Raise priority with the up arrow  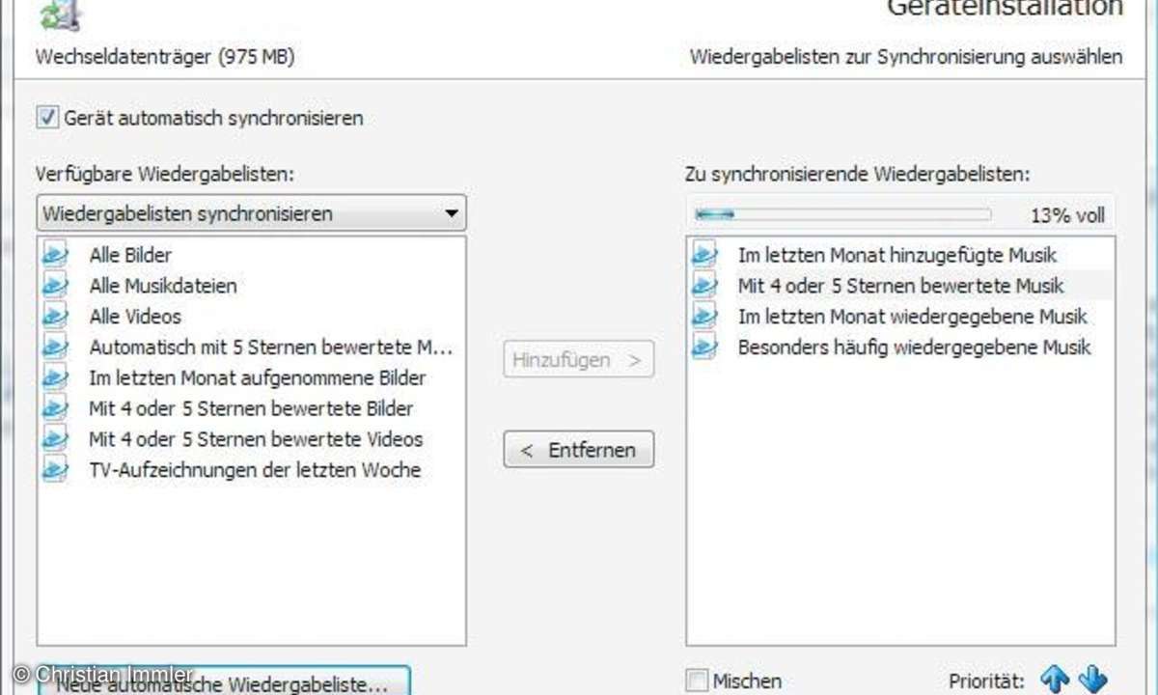click(1055, 681)
